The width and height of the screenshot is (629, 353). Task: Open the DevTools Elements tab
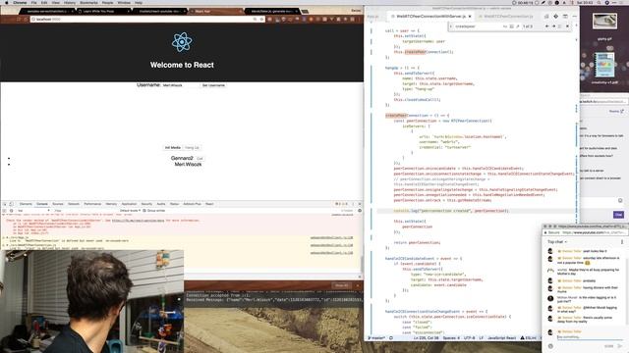click(26, 204)
